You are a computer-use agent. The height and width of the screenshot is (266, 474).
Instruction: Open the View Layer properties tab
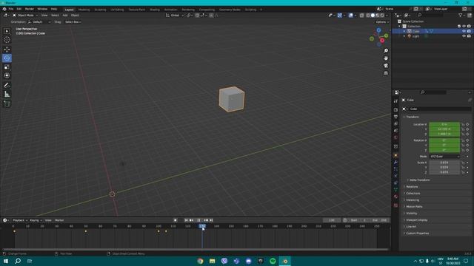[x=395, y=123]
